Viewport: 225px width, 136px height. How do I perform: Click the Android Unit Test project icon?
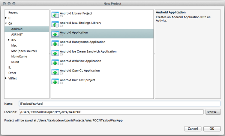pos(55,82)
